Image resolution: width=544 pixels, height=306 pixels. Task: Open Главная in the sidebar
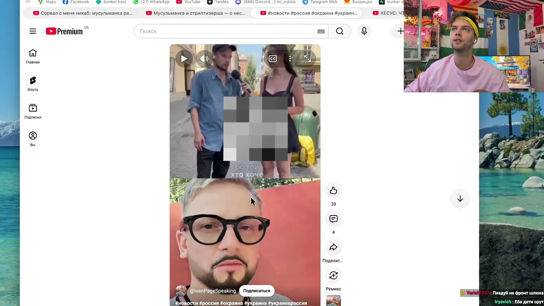33,57
